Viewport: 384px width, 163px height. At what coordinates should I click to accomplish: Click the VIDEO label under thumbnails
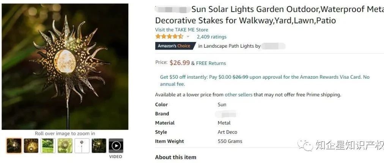click(116, 157)
